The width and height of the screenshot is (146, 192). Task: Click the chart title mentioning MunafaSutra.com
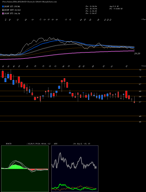pyautogui.click(x=29, y=2)
